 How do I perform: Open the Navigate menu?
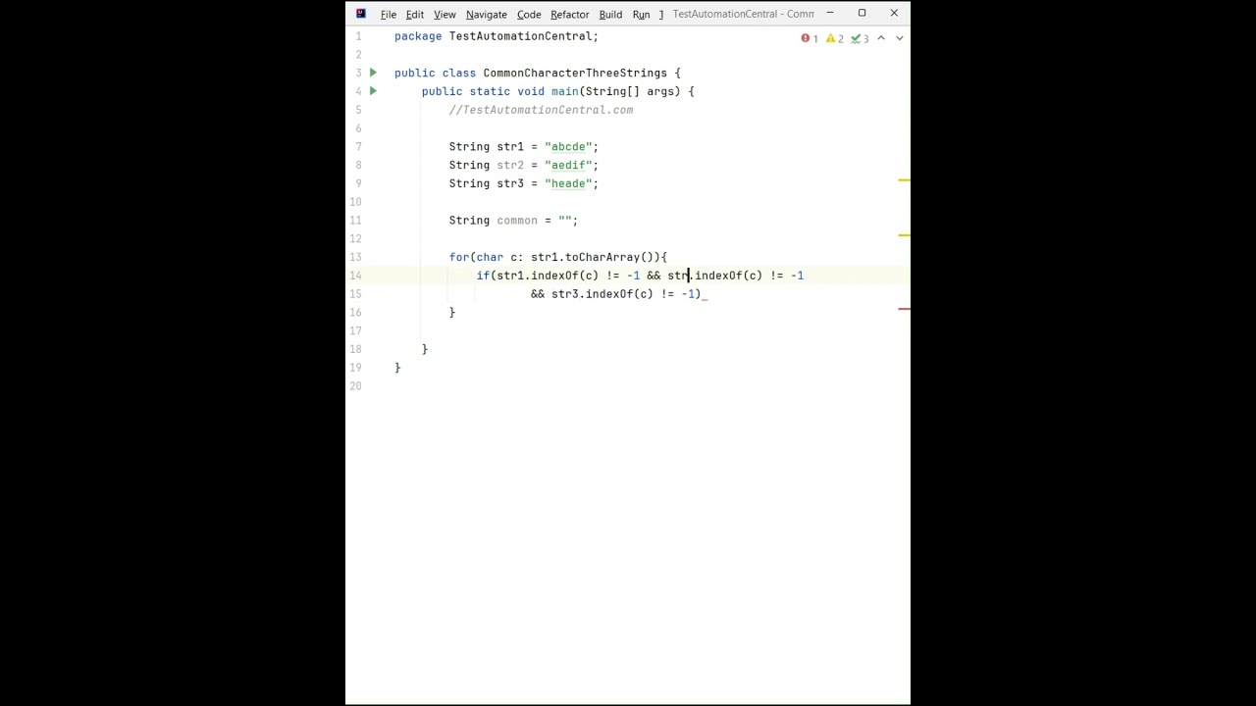tap(487, 14)
